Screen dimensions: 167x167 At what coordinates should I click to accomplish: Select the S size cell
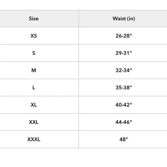pos(34,53)
